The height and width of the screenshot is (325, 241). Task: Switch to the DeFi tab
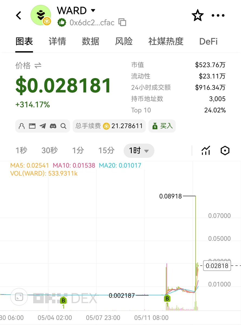(x=208, y=41)
